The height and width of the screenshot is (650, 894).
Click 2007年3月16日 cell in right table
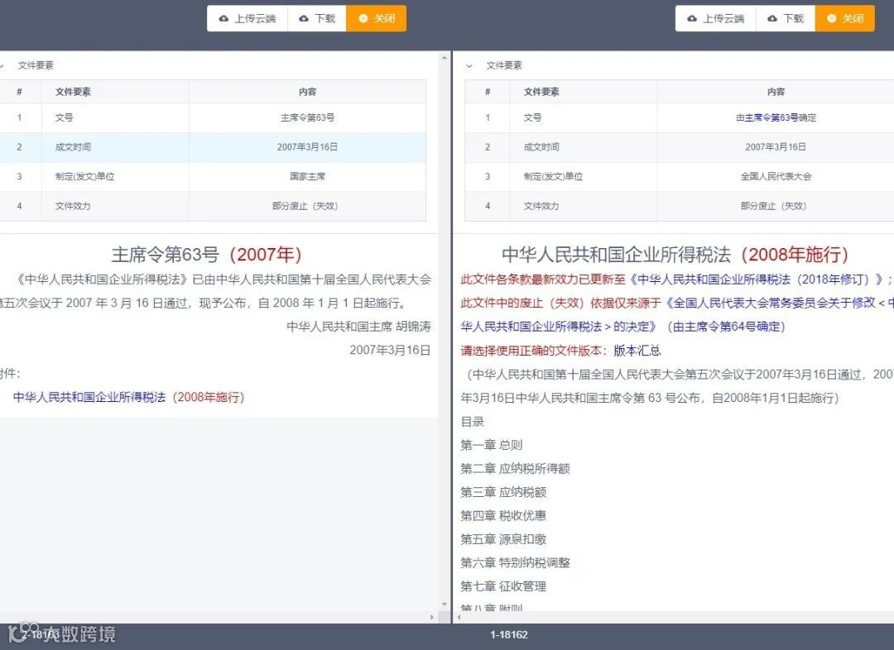(x=776, y=147)
